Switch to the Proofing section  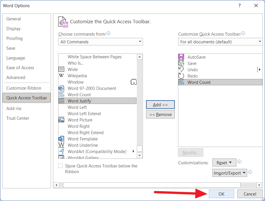[x=14, y=38]
